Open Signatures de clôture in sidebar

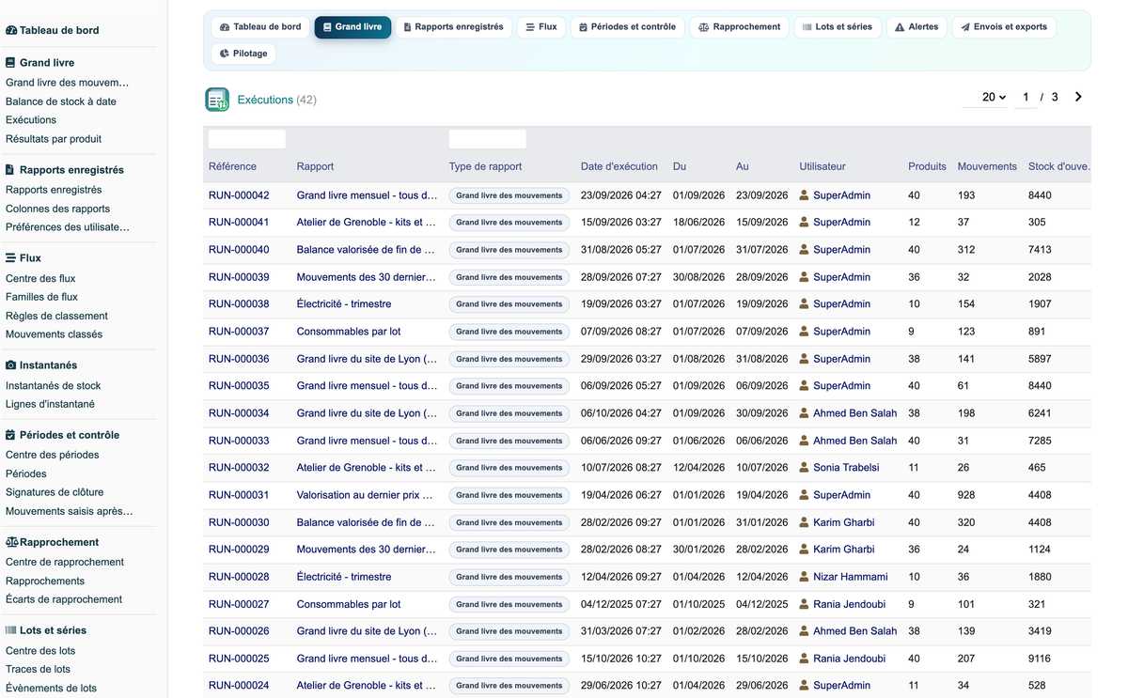point(55,492)
